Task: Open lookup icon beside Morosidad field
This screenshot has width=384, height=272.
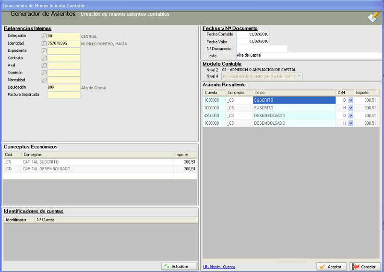Action: [44, 80]
